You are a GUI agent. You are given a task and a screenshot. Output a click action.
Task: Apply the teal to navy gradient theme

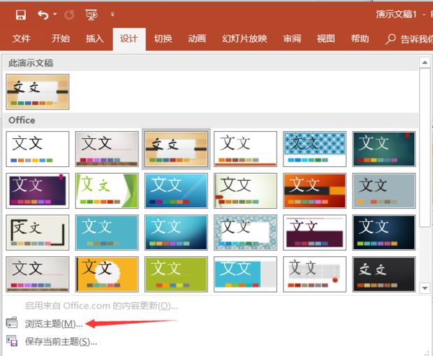[x=176, y=232]
